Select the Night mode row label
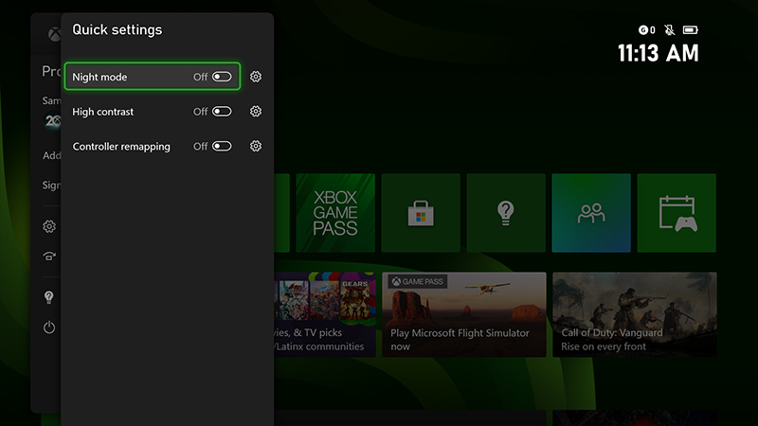Image resolution: width=758 pixels, height=426 pixels. [x=99, y=78]
